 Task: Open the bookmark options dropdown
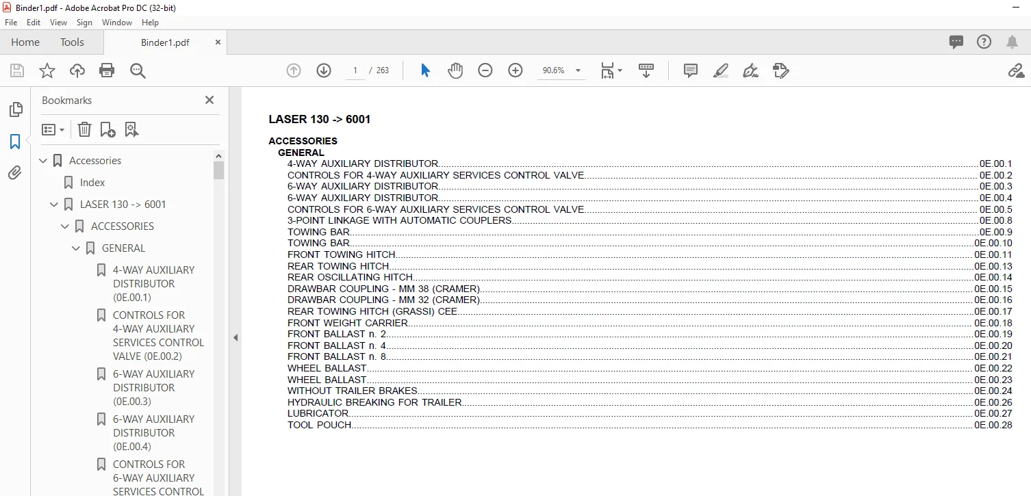(x=53, y=129)
